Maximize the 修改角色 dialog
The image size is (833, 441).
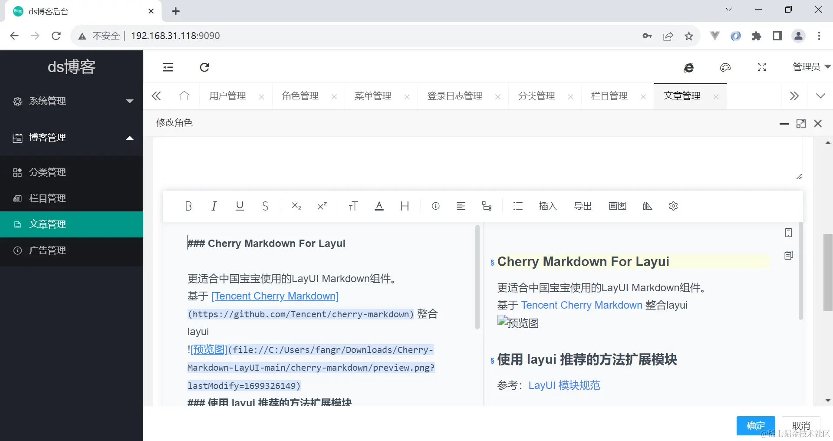click(801, 124)
